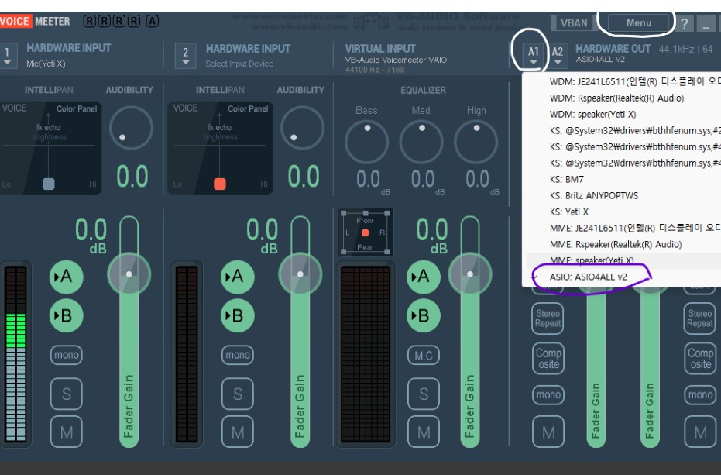Click input 1 audibility knob
The height and width of the screenshot is (475, 721).
(x=131, y=129)
